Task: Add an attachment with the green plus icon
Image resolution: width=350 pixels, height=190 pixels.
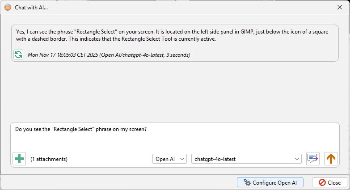Action: click(x=19, y=159)
